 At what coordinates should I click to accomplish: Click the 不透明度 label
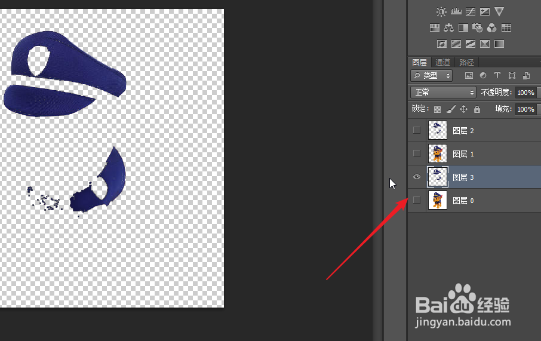point(496,92)
